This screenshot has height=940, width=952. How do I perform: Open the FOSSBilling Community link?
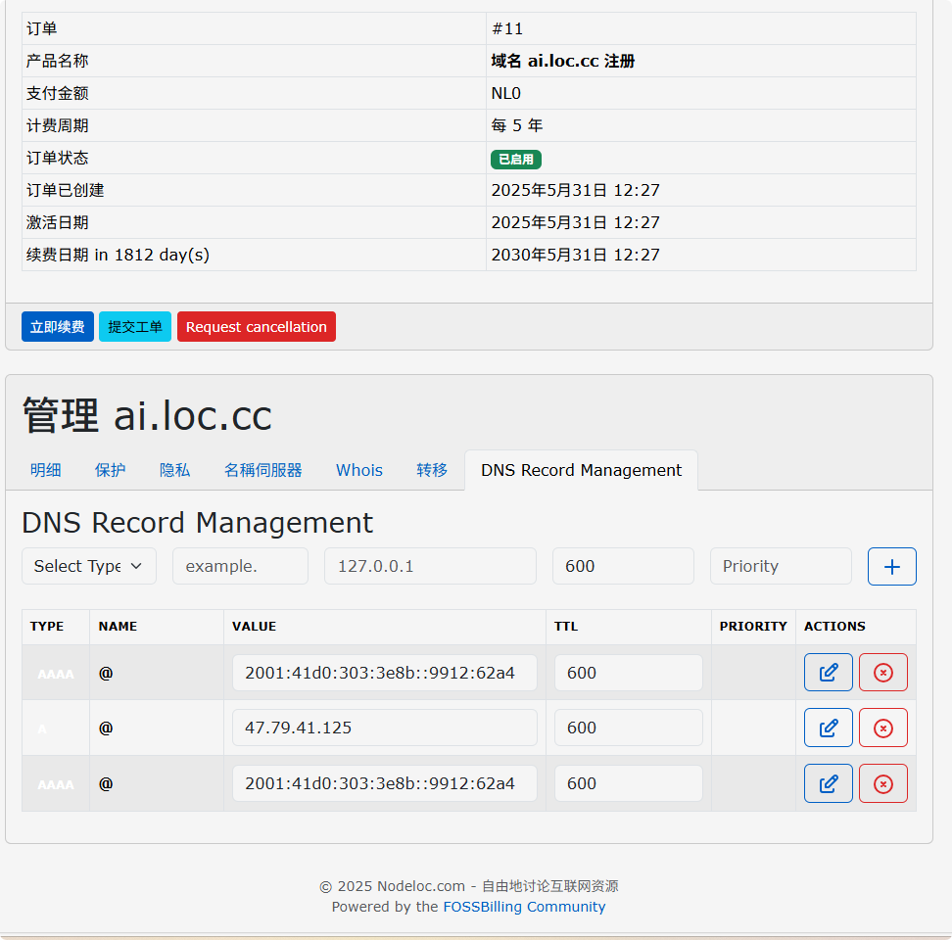click(524, 907)
